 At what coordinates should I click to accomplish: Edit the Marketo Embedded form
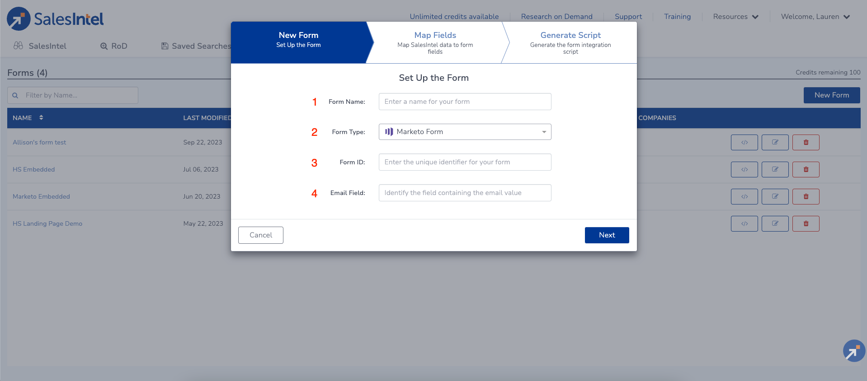coord(775,196)
